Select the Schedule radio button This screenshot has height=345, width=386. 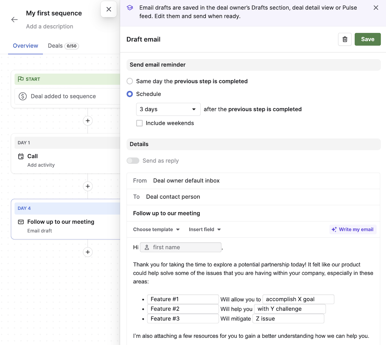pos(129,94)
